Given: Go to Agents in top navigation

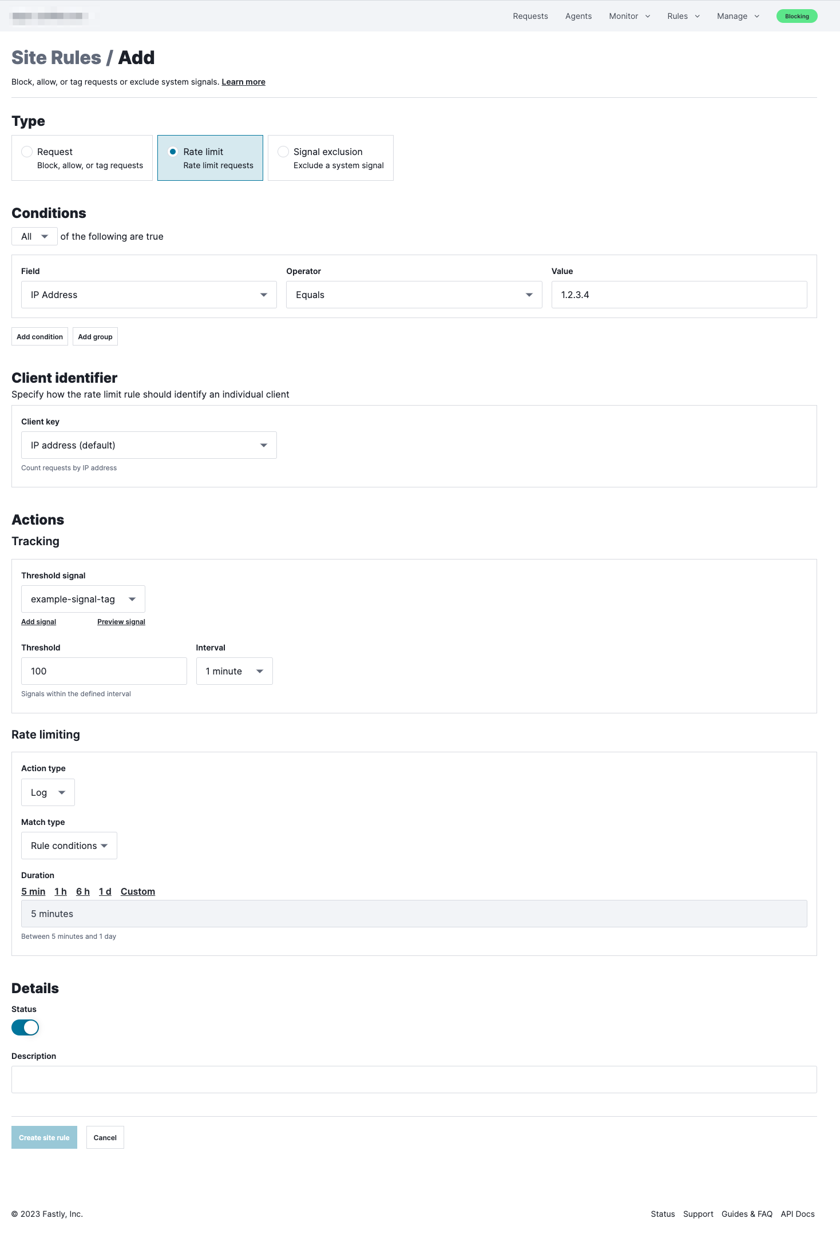Looking at the screenshot, I should 579,16.
